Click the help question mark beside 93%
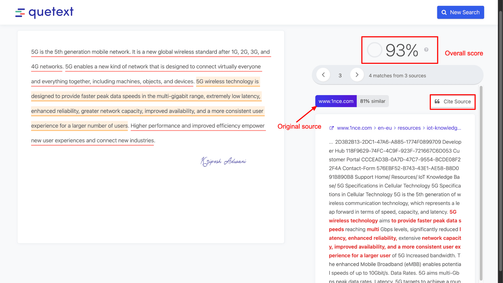Image resolution: width=503 pixels, height=283 pixels. pos(426,50)
